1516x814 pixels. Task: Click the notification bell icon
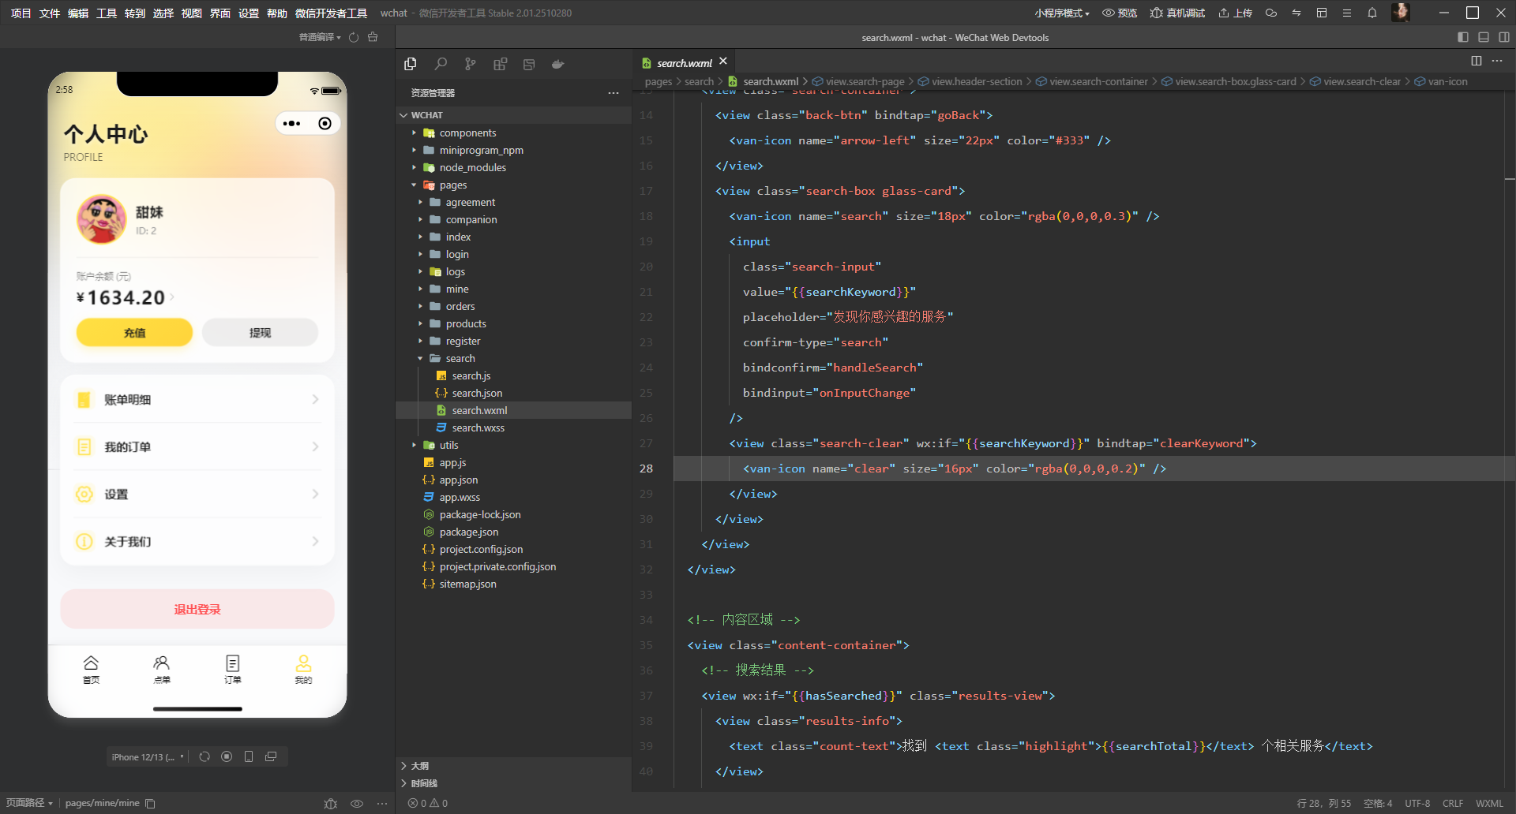1372,13
